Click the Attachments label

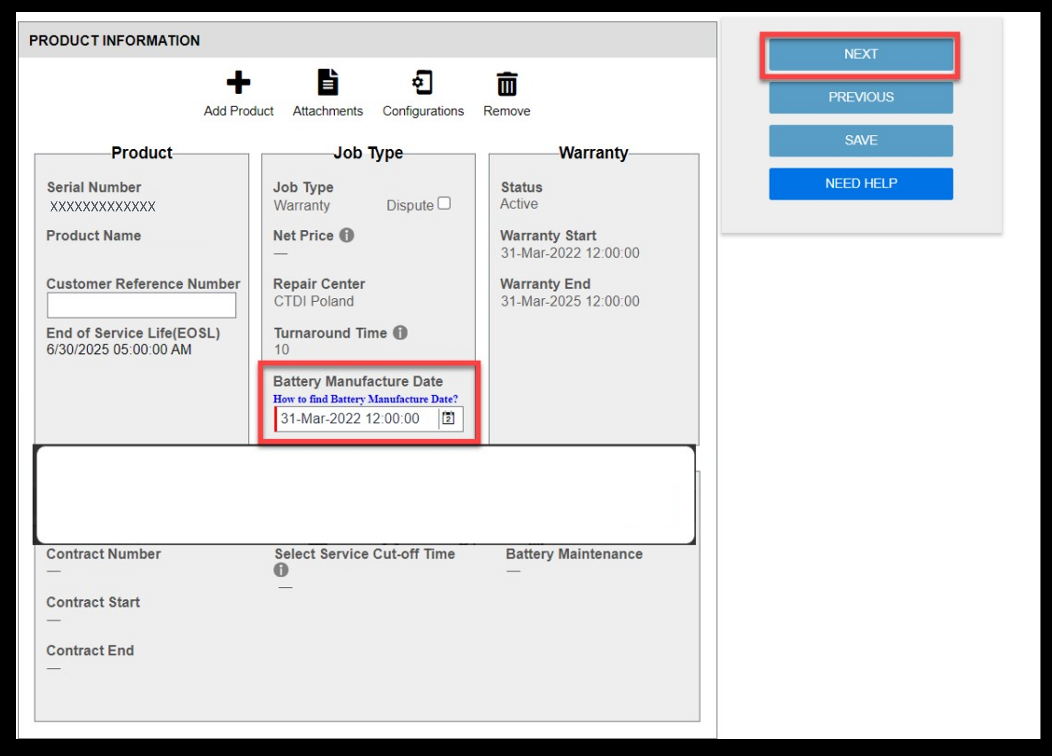pyautogui.click(x=328, y=111)
